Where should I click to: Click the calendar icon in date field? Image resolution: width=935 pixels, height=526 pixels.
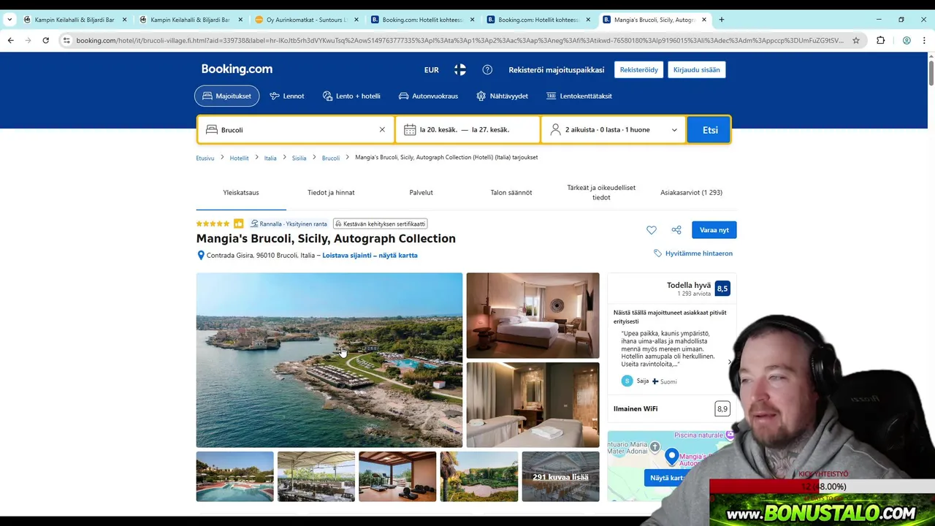[x=410, y=130]
